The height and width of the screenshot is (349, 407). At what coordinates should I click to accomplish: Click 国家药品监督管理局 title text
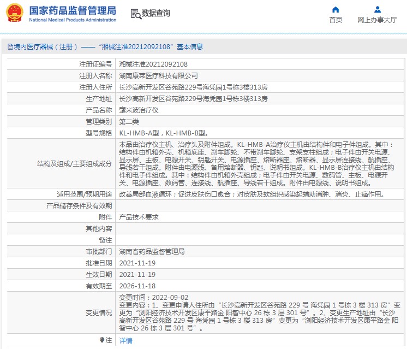[73, 11]
